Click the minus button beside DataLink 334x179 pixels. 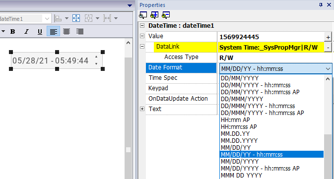point(328,48)
